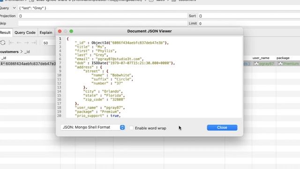Click the refresh results icon

tap(3, 43)
